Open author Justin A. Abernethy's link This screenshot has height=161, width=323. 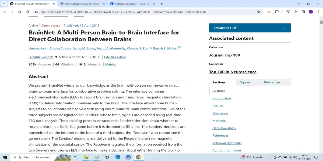point(111,48)
